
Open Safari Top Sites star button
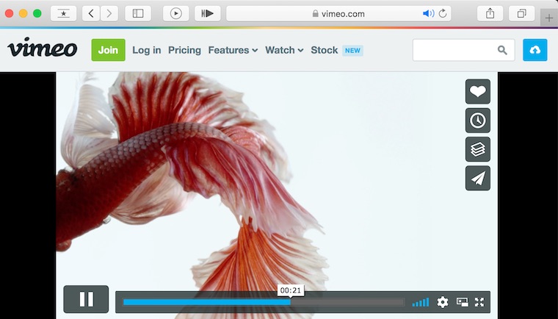(63, 13)
